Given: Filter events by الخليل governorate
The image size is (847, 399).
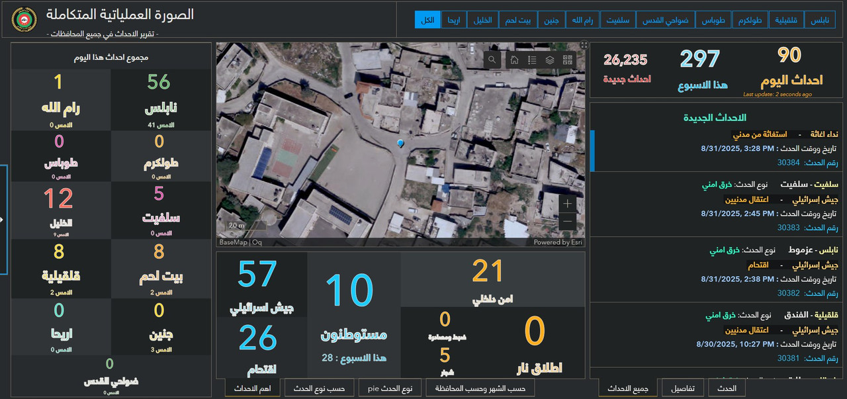Looking at the screenshot, I should 482,20.
